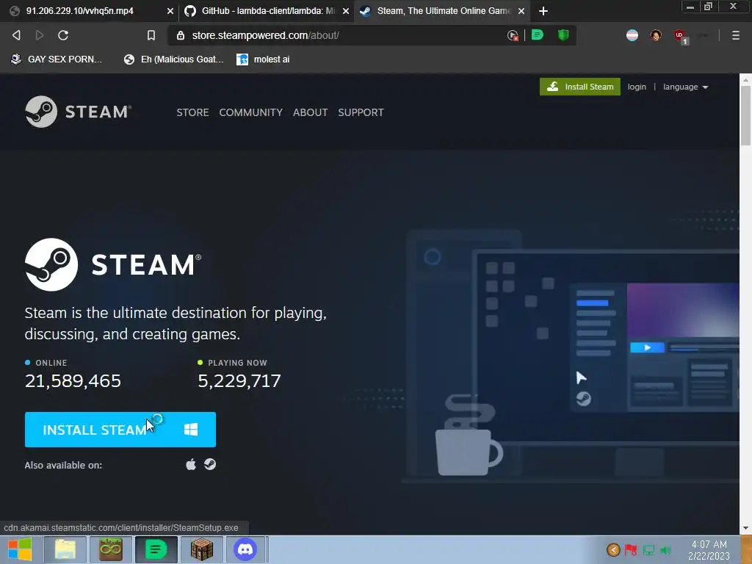
Task: Click the striped flag extension icon
Action: (632, 35)
